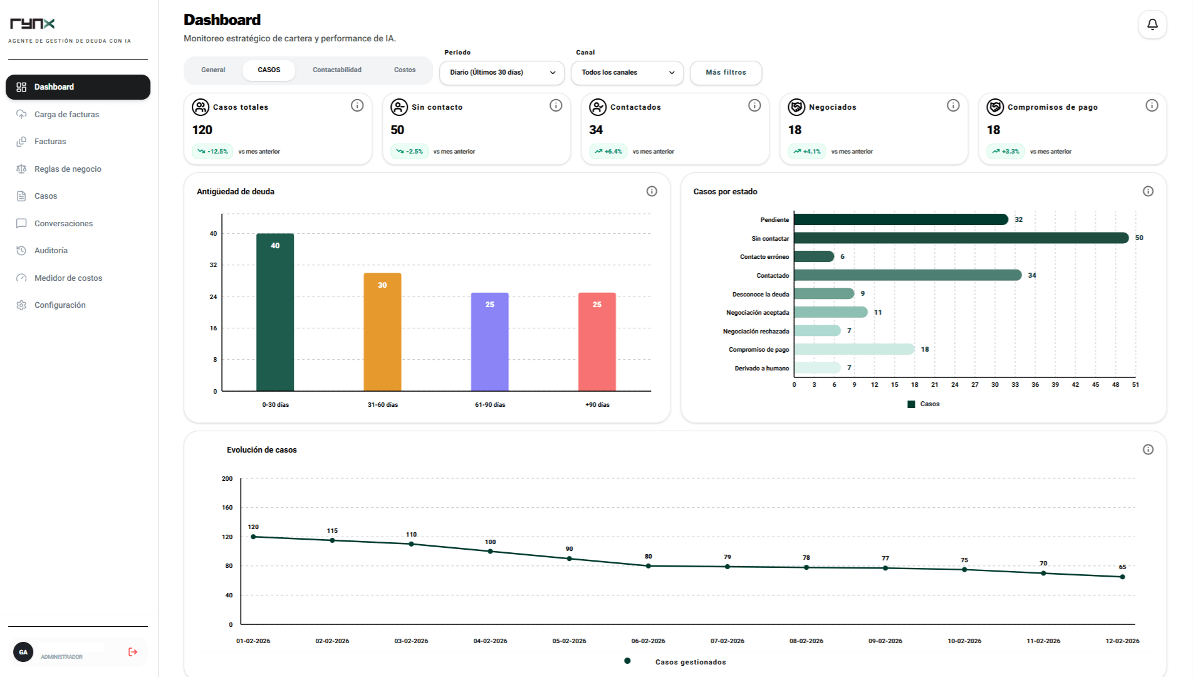Toggle Casos legend in Casos por estado
The height and width of the screenshot is (677, 1193).
click(924, 404)
